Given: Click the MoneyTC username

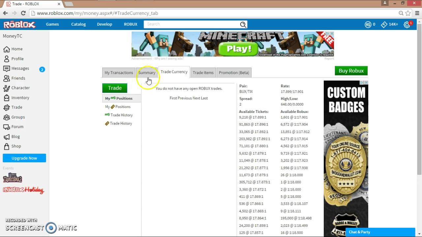Looking at the screenshot, I should tap(13, 36).
